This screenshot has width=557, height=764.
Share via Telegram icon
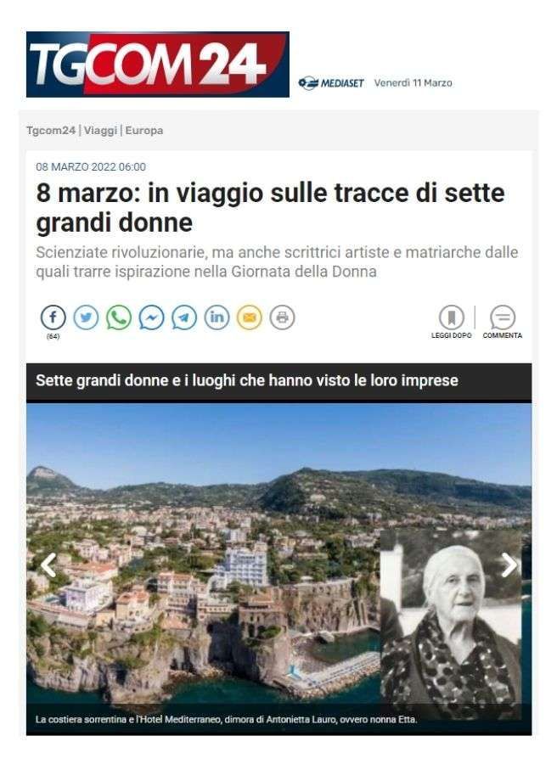tap(184, 317)
